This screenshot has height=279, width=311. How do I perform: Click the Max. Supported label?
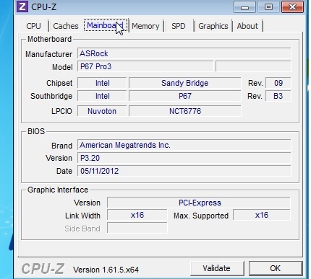point(201,216)
